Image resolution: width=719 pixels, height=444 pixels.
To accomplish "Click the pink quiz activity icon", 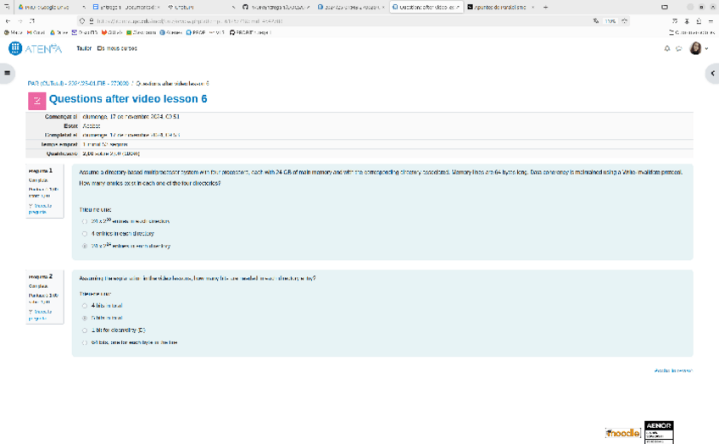I will coord(36,101).
